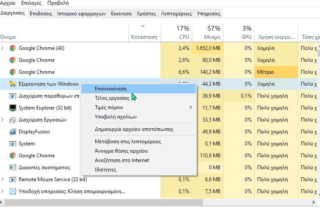Screen dimensions: 320x211
Task: Switch to the Επιδόσεις tab
Action: [x=41, y=14]
